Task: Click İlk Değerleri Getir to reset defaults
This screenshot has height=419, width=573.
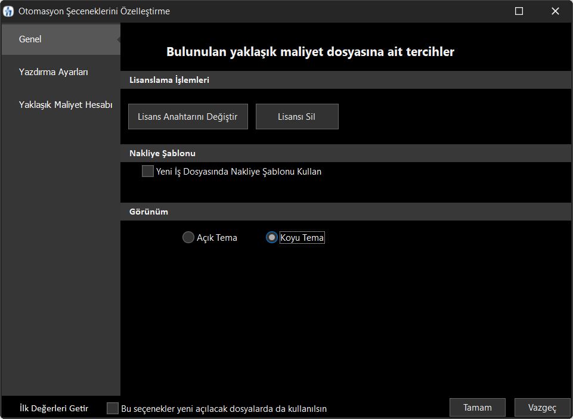Action: click(54, 408)
